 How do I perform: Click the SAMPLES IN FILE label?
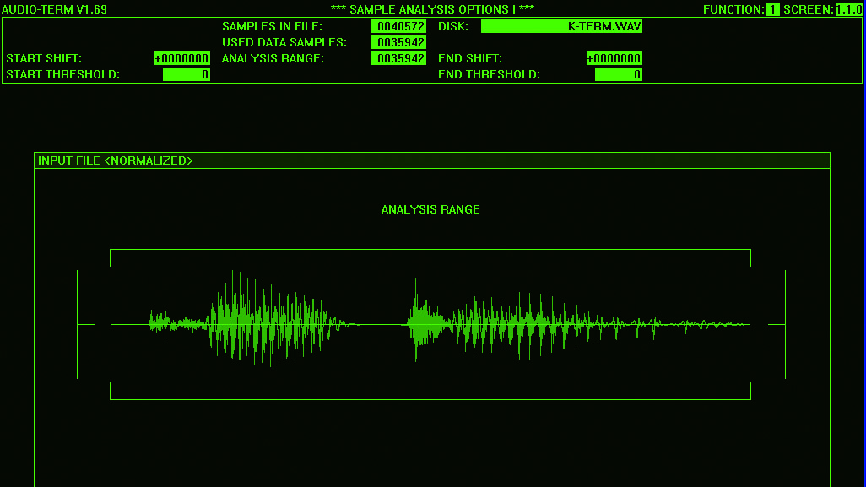coord(273,26)
